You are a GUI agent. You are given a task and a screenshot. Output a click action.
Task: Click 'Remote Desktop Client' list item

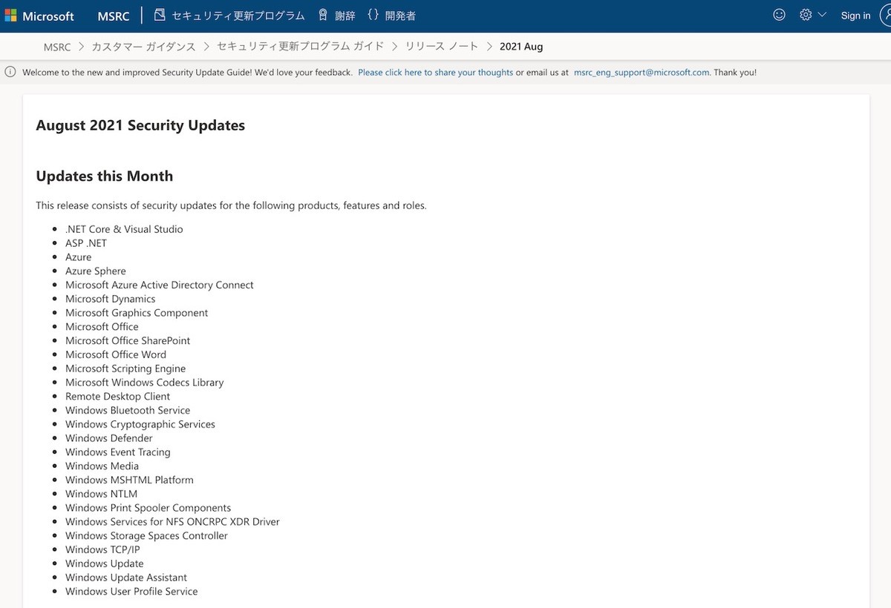click(x=118, y=397)
